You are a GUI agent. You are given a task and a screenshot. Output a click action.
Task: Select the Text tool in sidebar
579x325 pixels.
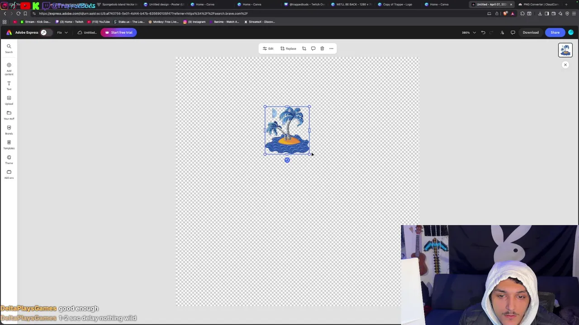point(9,85)
